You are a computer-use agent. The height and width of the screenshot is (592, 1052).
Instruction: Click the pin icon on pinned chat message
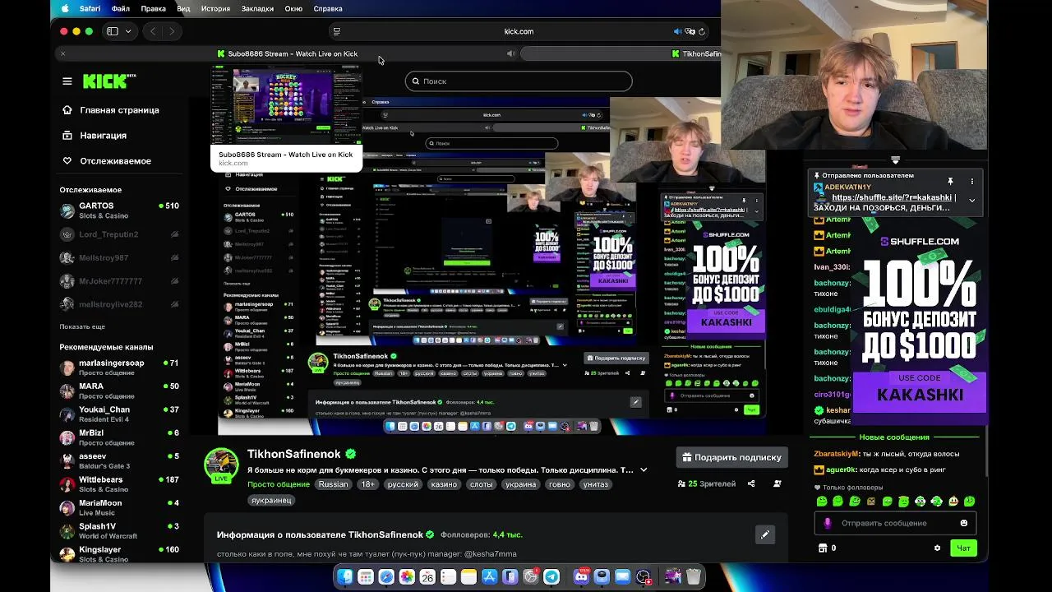point(950,181)
